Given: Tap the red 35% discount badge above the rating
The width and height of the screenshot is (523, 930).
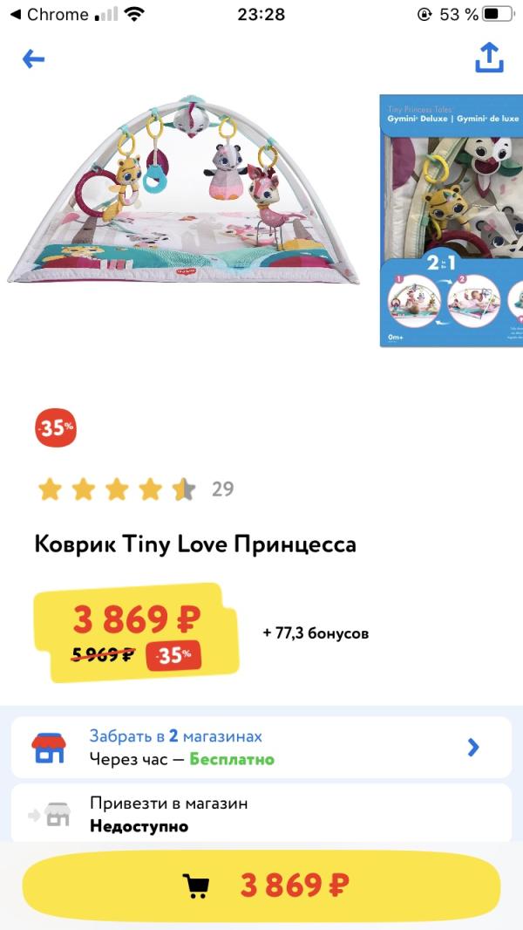Looking at the screenshot, I should pyautogui.click(x=56, y=427).
